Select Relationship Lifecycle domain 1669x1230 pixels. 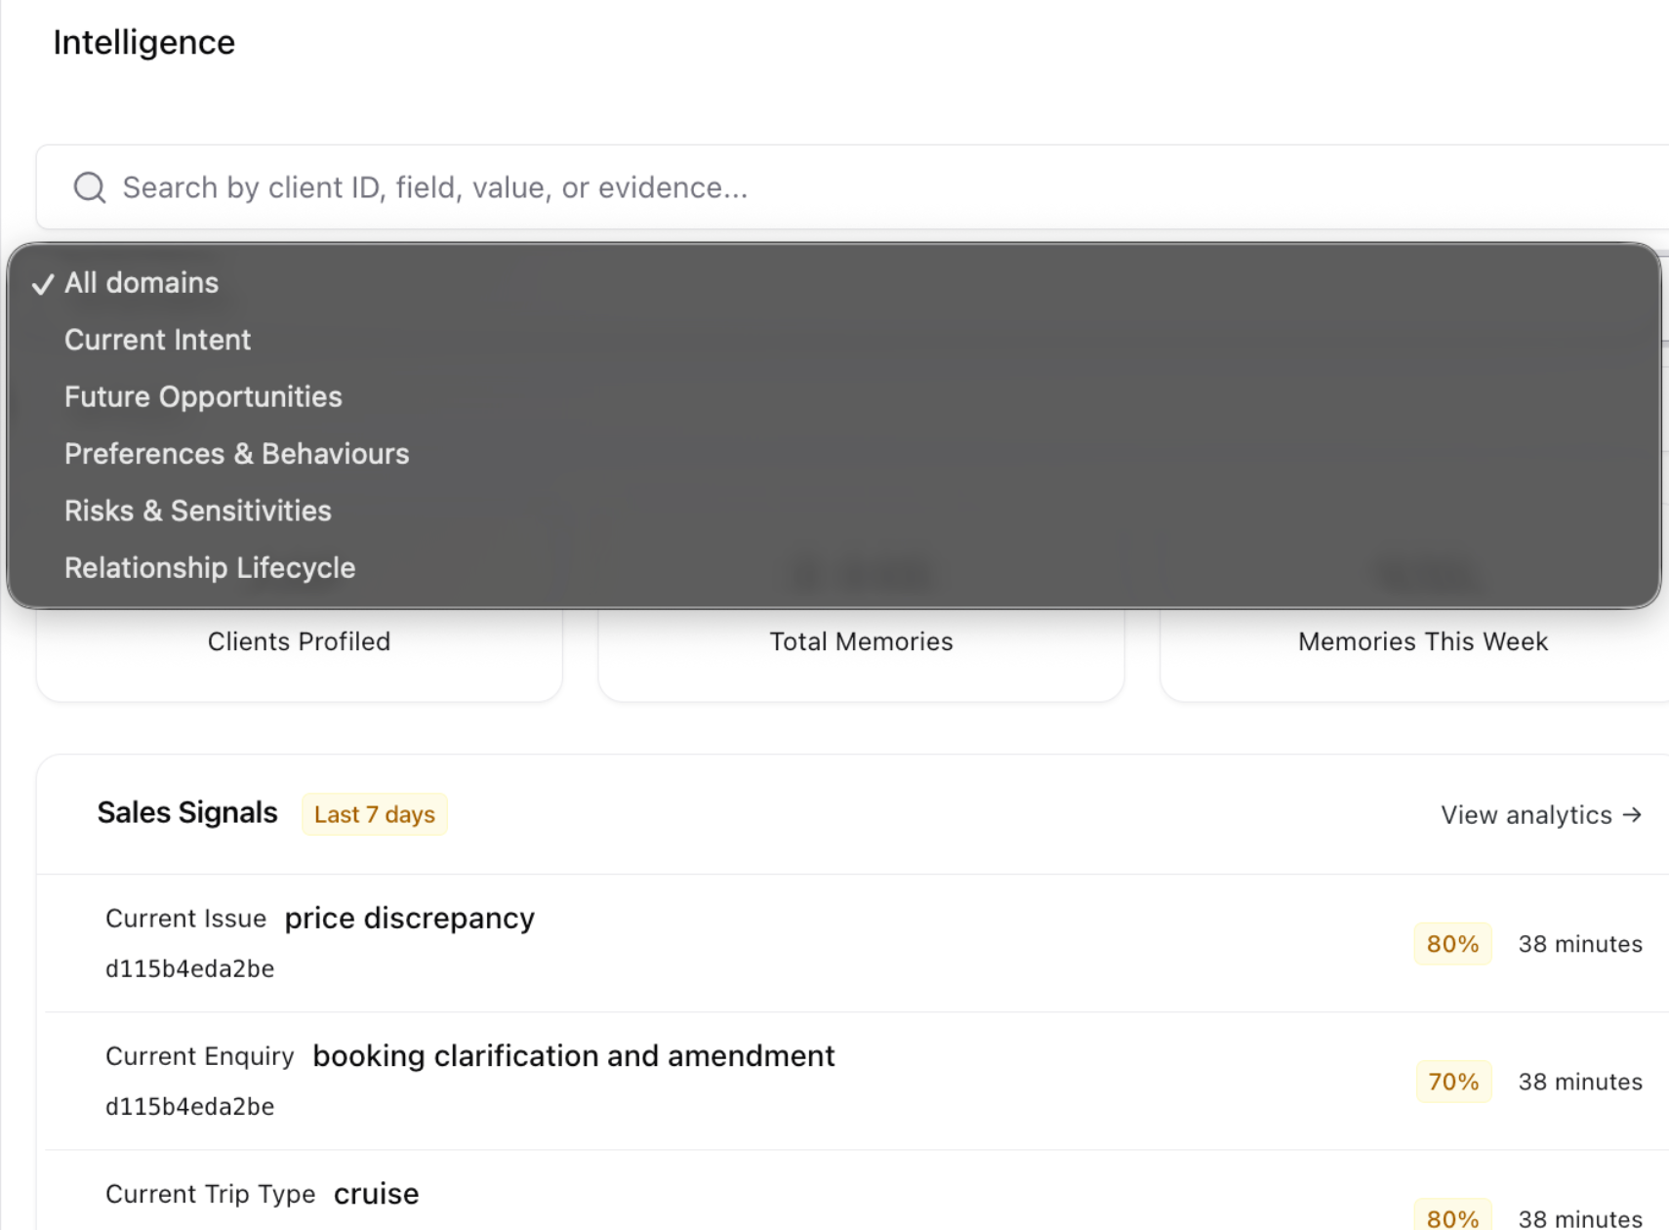(834, 568)
